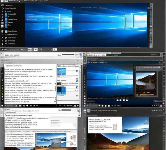
Task: Click the orange icon in document window's dark left strip
Action: (2, 88)
